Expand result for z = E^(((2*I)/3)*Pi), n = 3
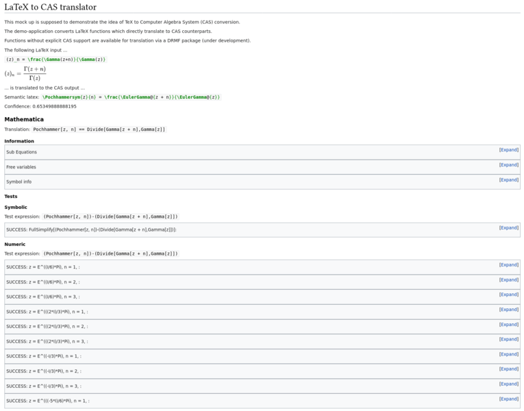 click(x=508, y=340)
